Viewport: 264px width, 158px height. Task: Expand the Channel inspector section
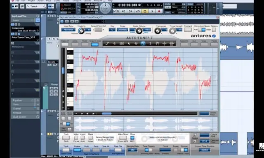click(25, 109)
